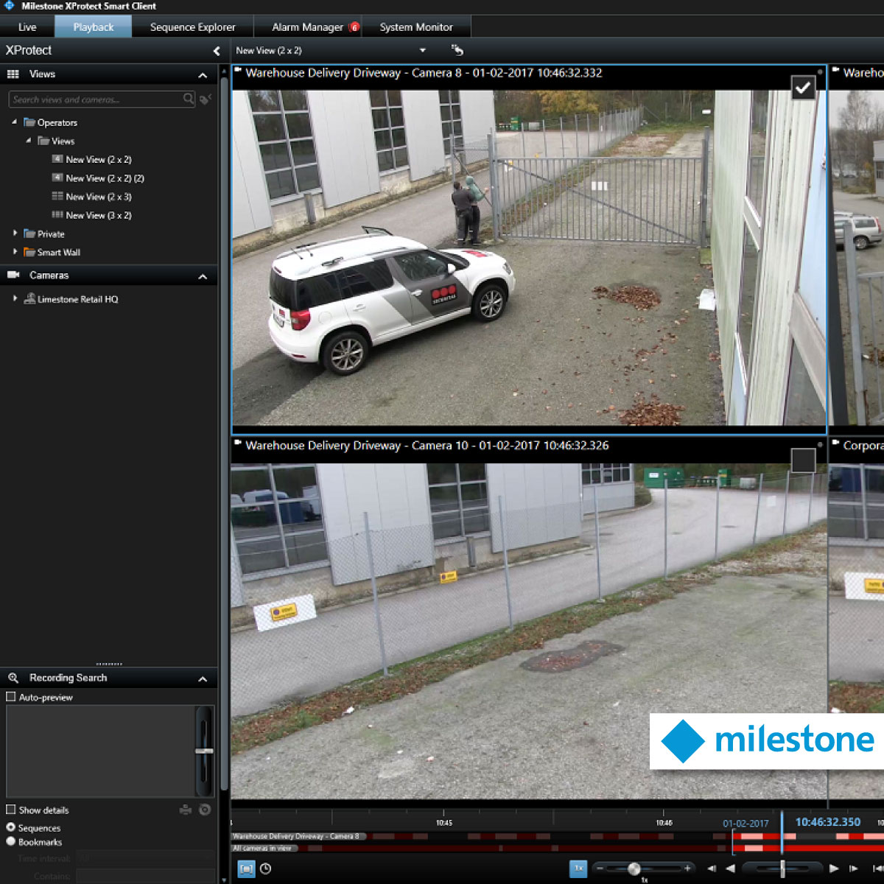Switch to the Playback tab
Image resolution: width=884 pixels, height=884 pixels.
[x=94, y=27]
